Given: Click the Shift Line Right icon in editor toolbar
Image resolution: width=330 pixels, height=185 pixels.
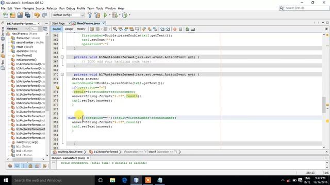Looking at the screenshot, I should (x=168, y=29).
